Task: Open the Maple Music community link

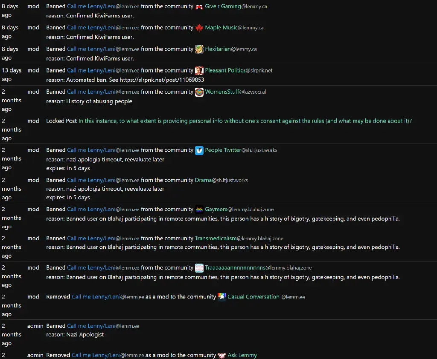Action: tap(234, 28)
